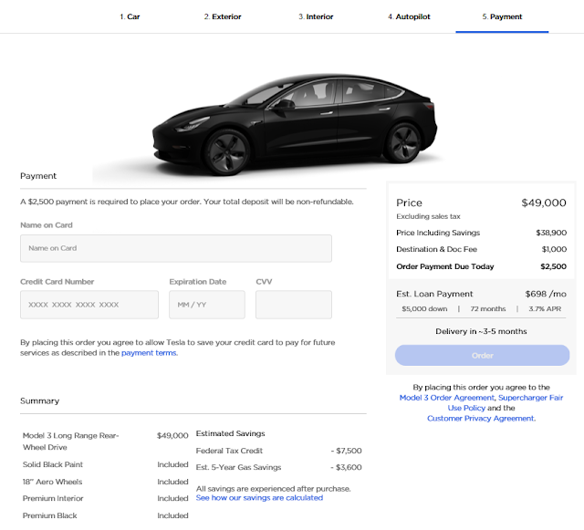Click the Delivery in ~3-5 months text
The height and width of the screenshot is (530, 584).
[x=481, y=331]
